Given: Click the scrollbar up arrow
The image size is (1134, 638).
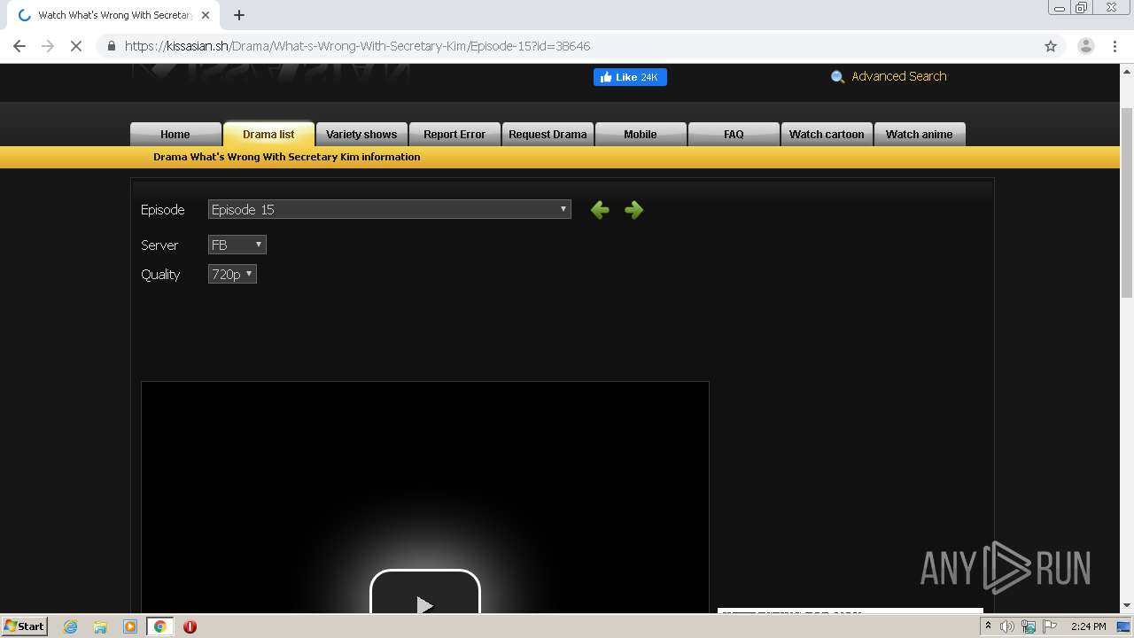Looking at the screenshot, I should coord(1127,71).
